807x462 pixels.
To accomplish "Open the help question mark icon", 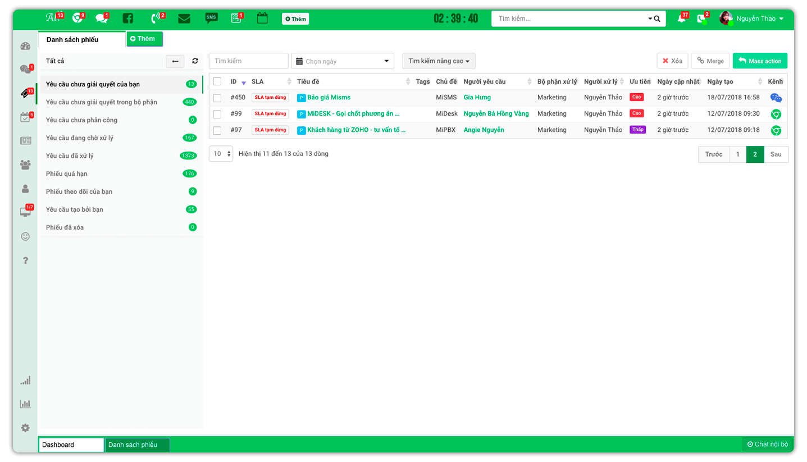I will point(25,260).
